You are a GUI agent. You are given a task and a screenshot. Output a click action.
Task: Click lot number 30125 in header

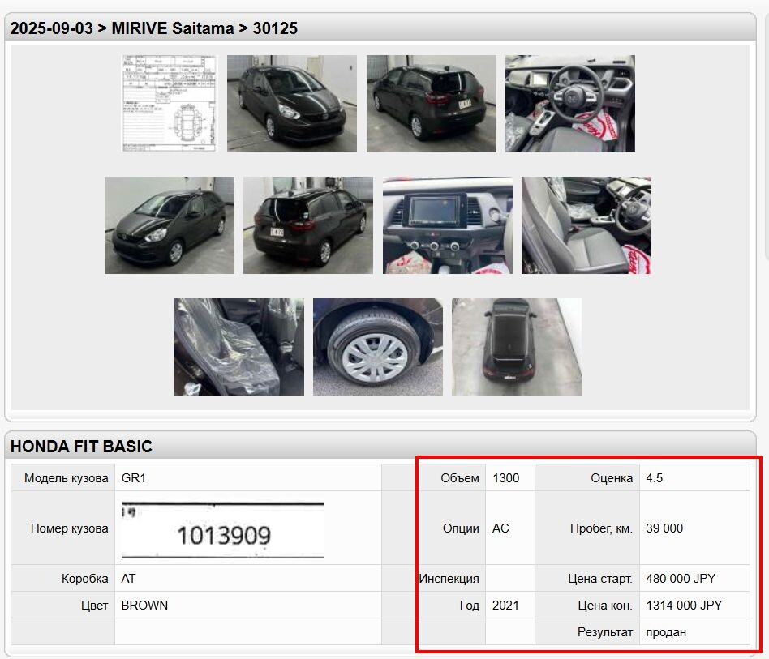[x=275, y=28]
